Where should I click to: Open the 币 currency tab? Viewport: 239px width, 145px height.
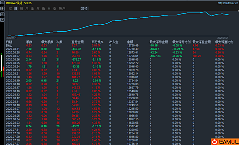tap(43, 9)
